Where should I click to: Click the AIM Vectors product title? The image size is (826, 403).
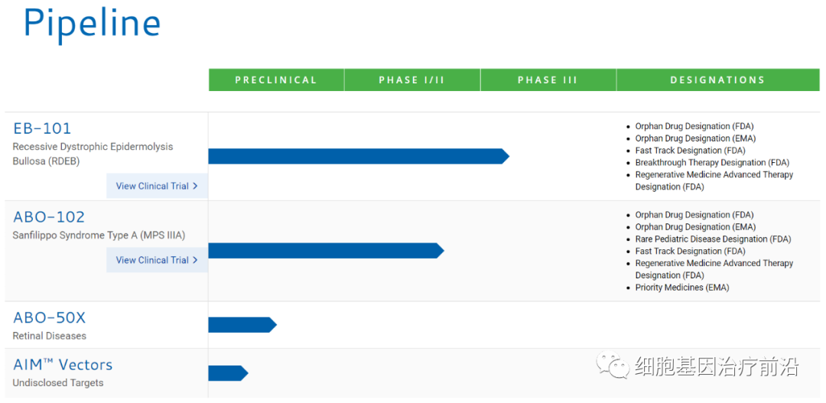(x=63, y=365)
